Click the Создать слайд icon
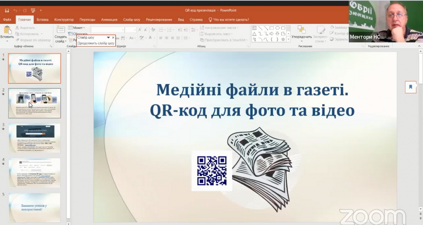This screenshot has height=225, width=423. [60, 30]
